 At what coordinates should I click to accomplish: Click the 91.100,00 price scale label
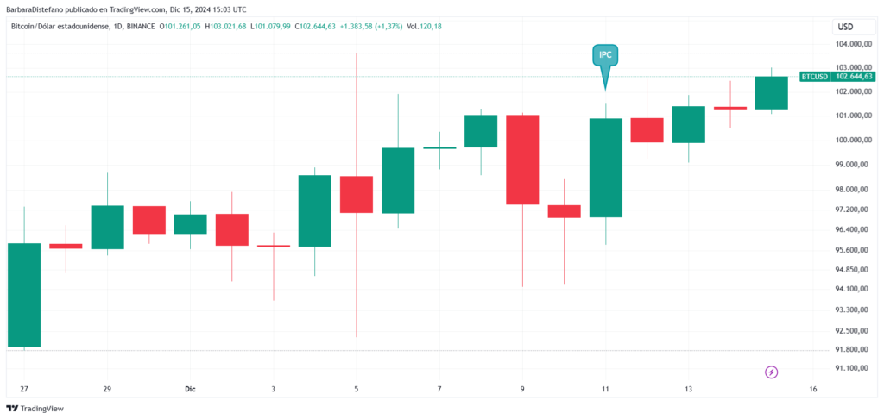tap(851, 368)
